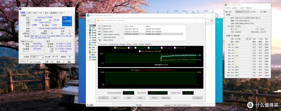Click the CPUID button
281x111 pixels.
154,98
